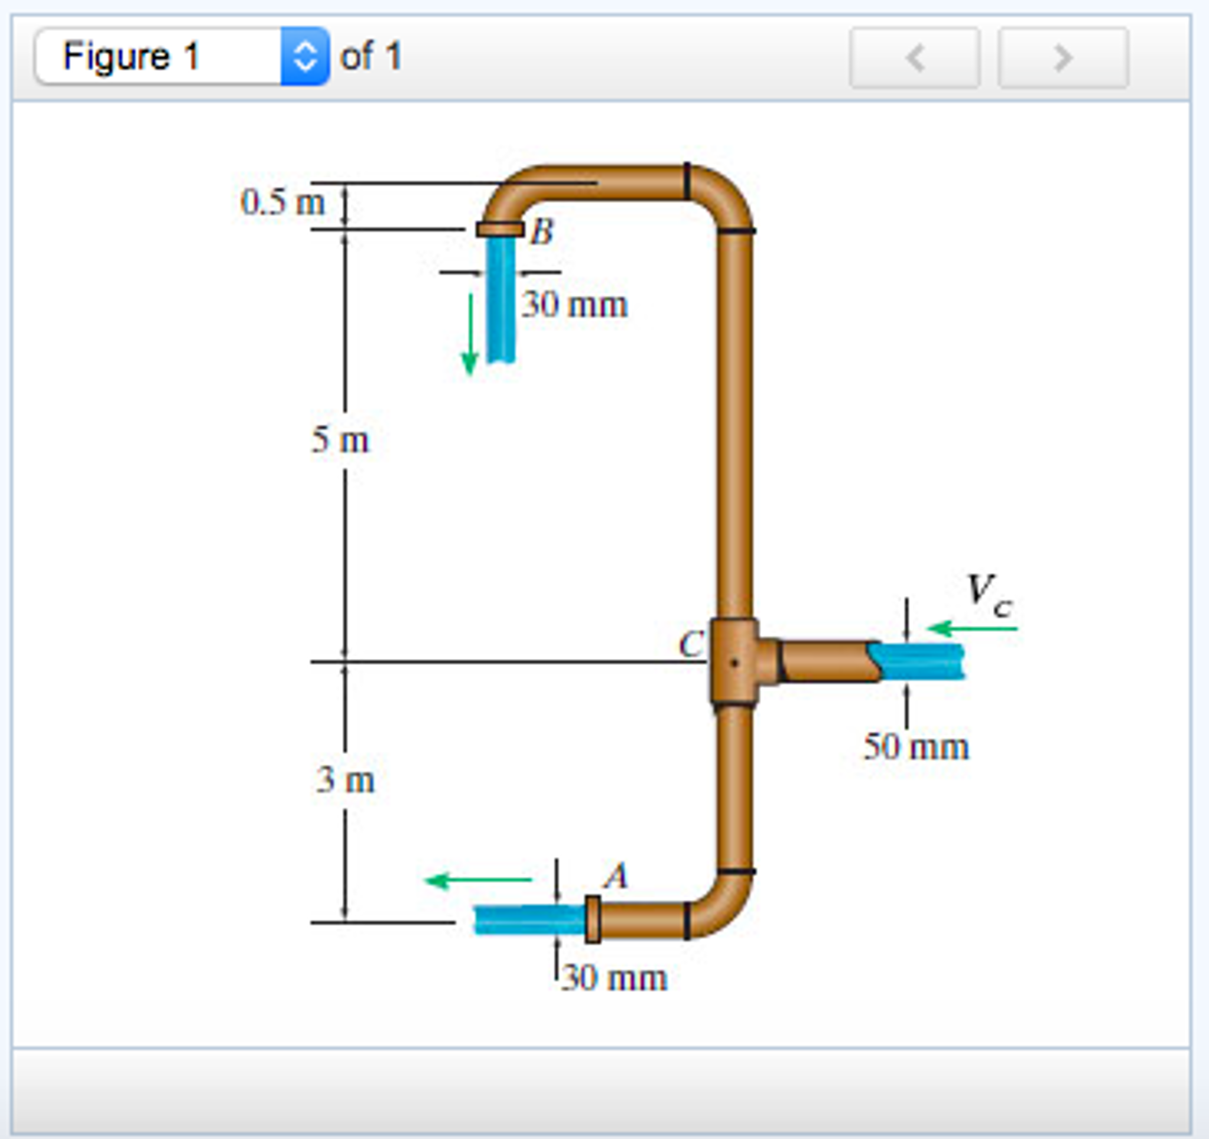This screenshot has height=1139, width=1209.
Task: Click the next figure arrow button
Action: (1064, 58)
